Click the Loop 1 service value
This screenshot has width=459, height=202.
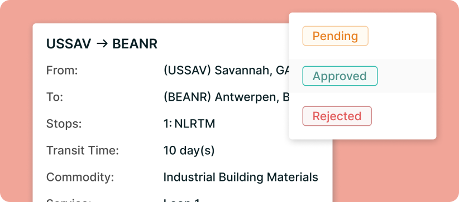pos(181,200)
